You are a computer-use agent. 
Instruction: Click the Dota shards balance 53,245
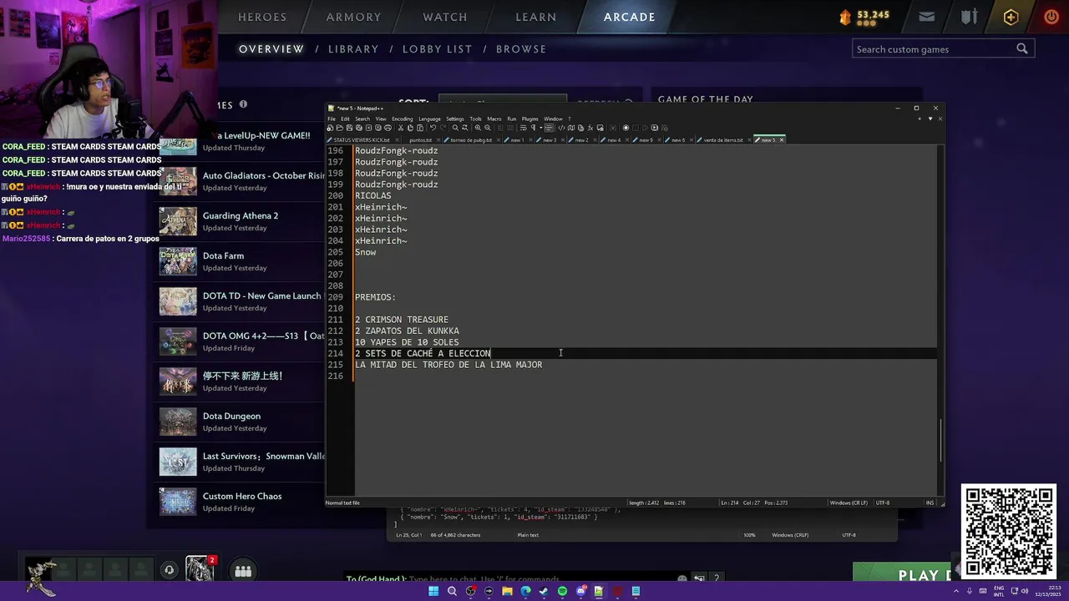[x=874, y=15]
